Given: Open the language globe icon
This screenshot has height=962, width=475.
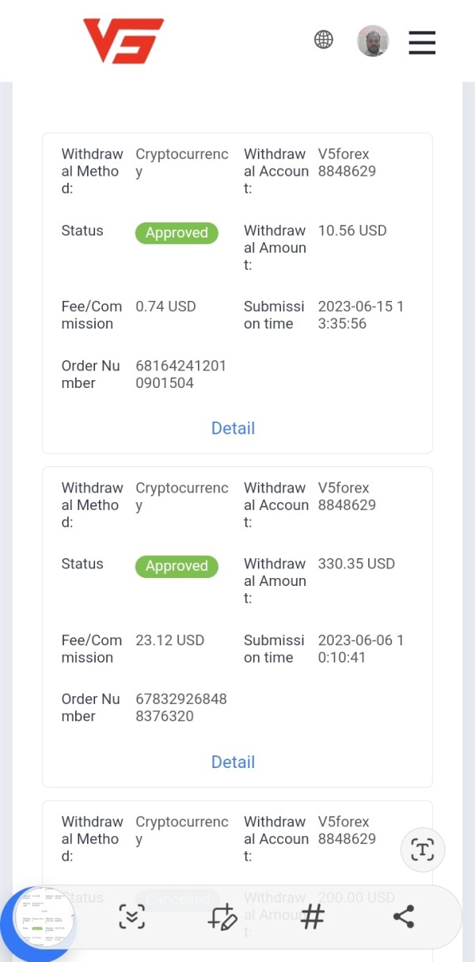Looking at the screenshot, I should [324, 40].
